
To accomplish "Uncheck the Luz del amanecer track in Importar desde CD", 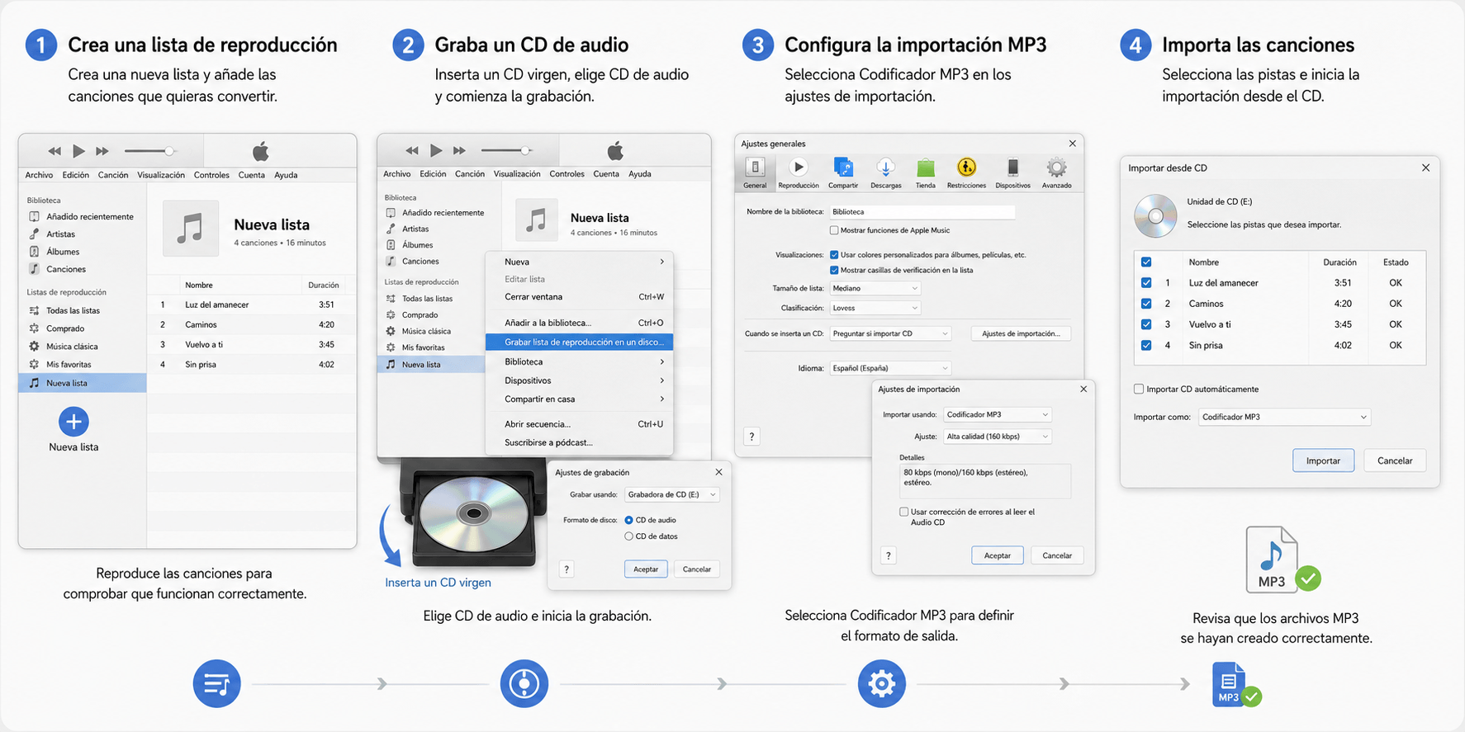I will (x=1146, y=283).
